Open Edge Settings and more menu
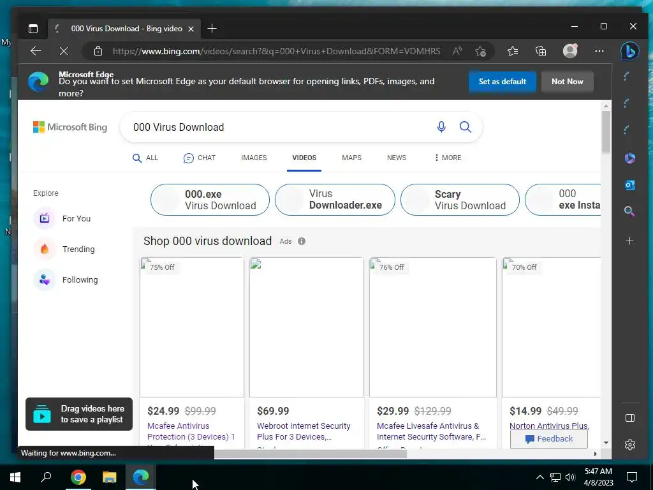This screenshot has width=653, height=490. [599, 51]
